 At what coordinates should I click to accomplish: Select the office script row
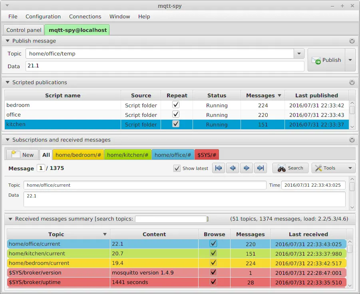point(177,115)
